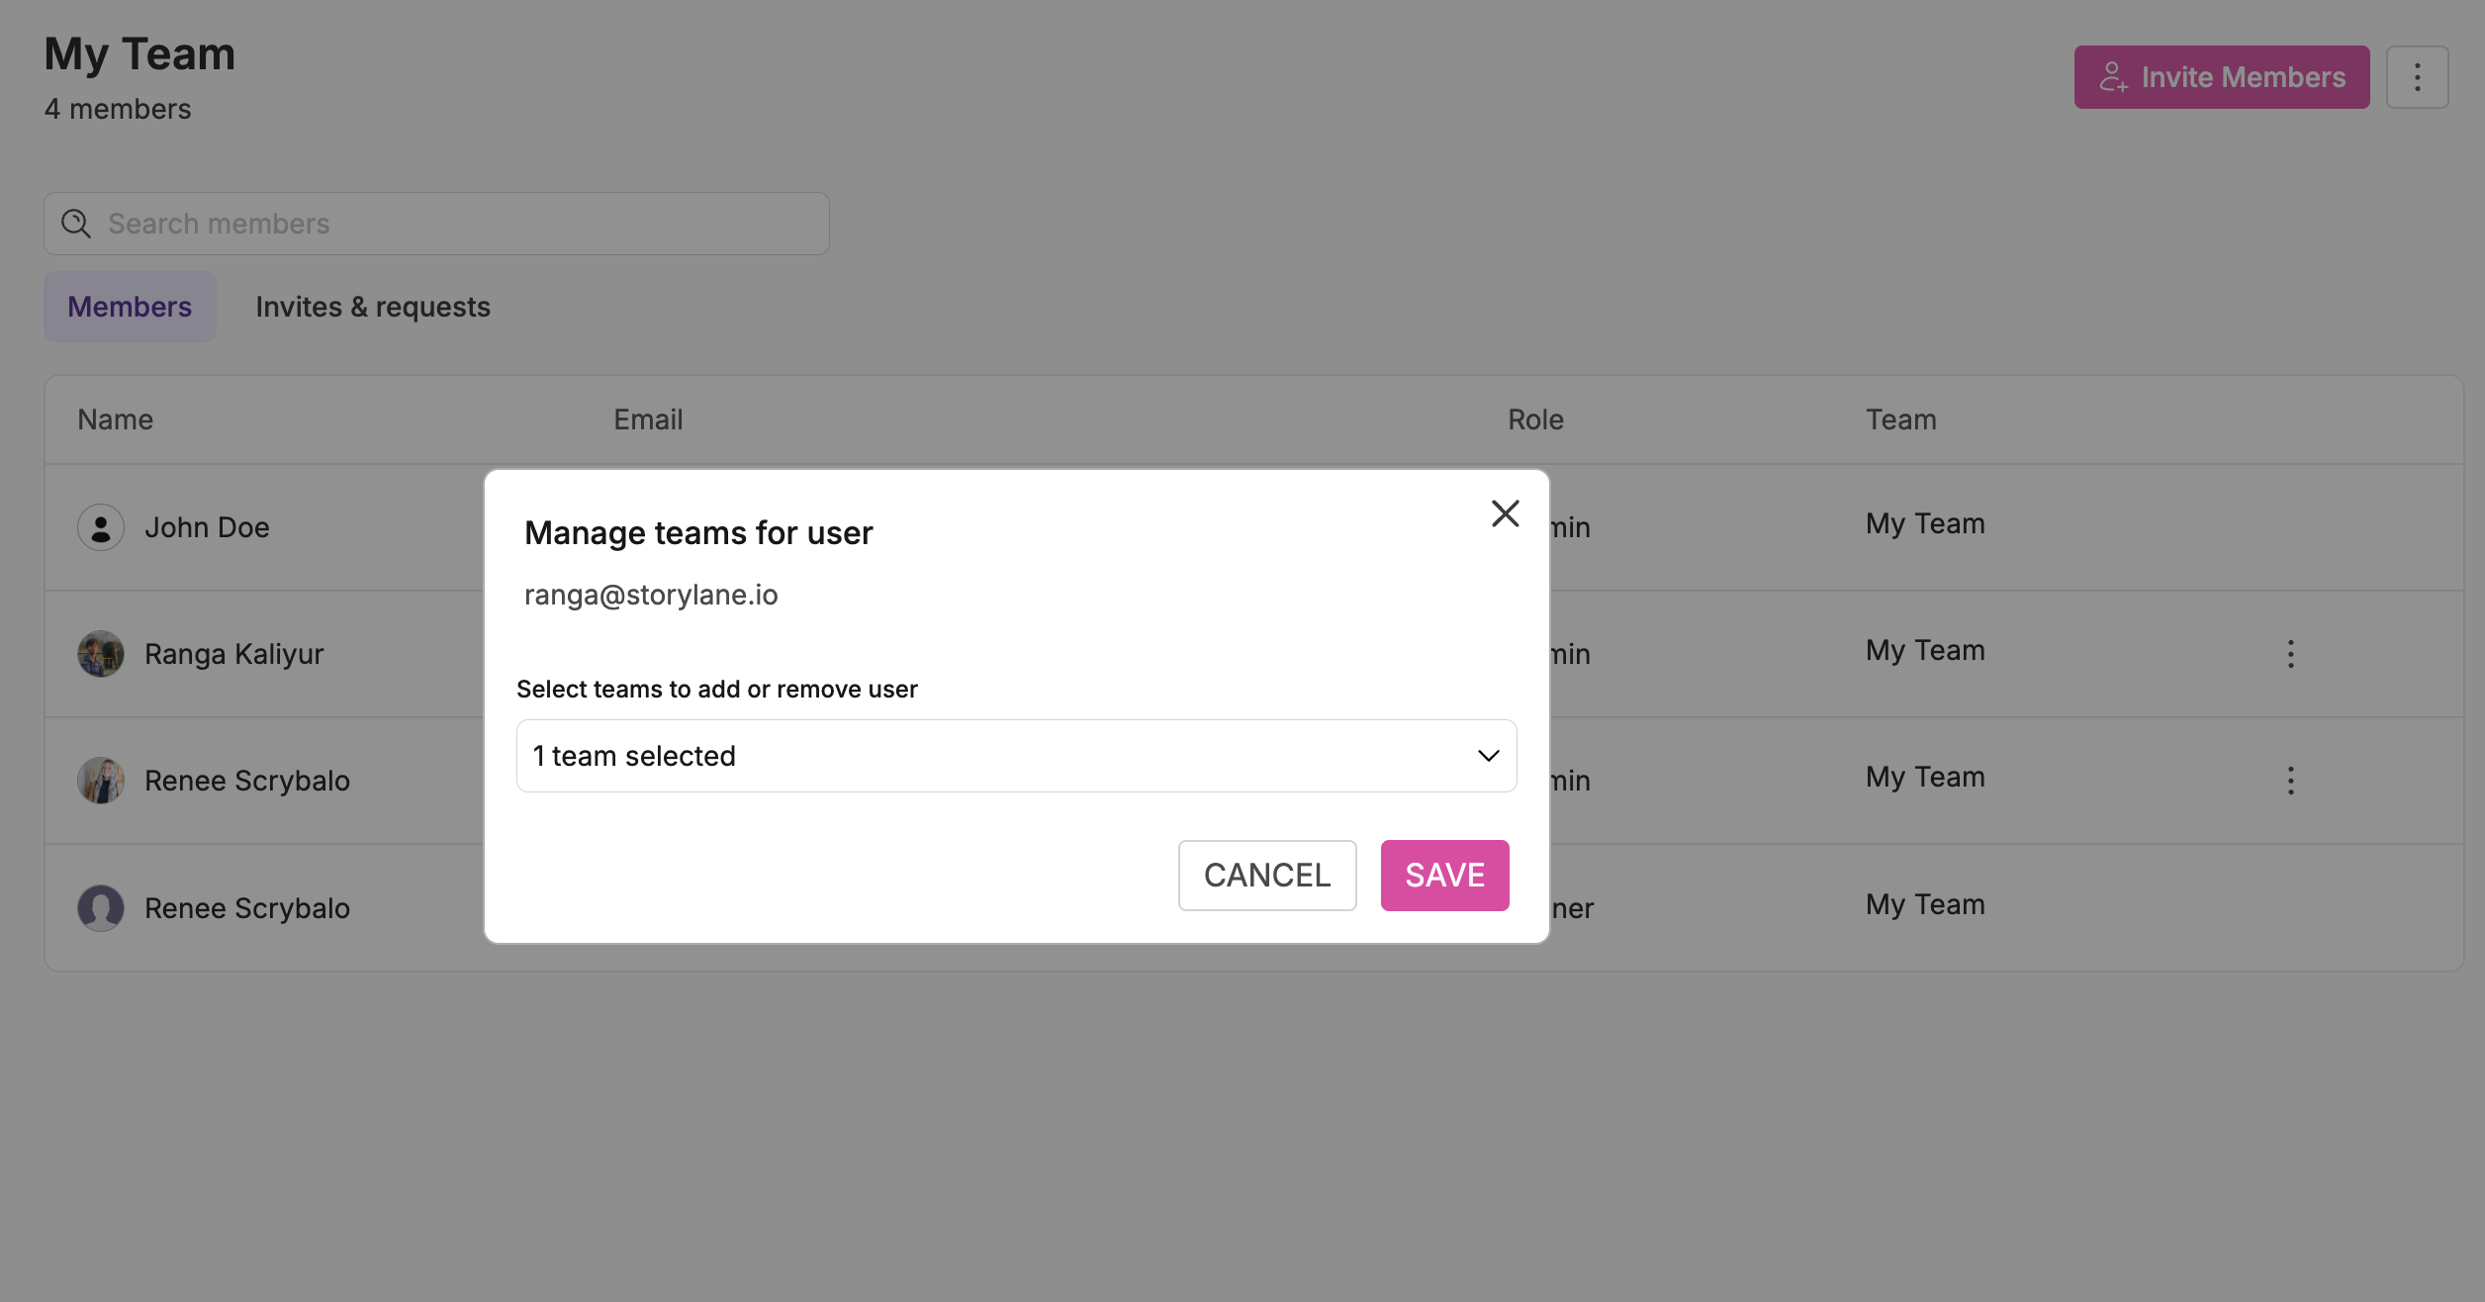The image size is (2485, 1302).
Task: Switch to Invites & requests tab
Action: coord(373,307)
